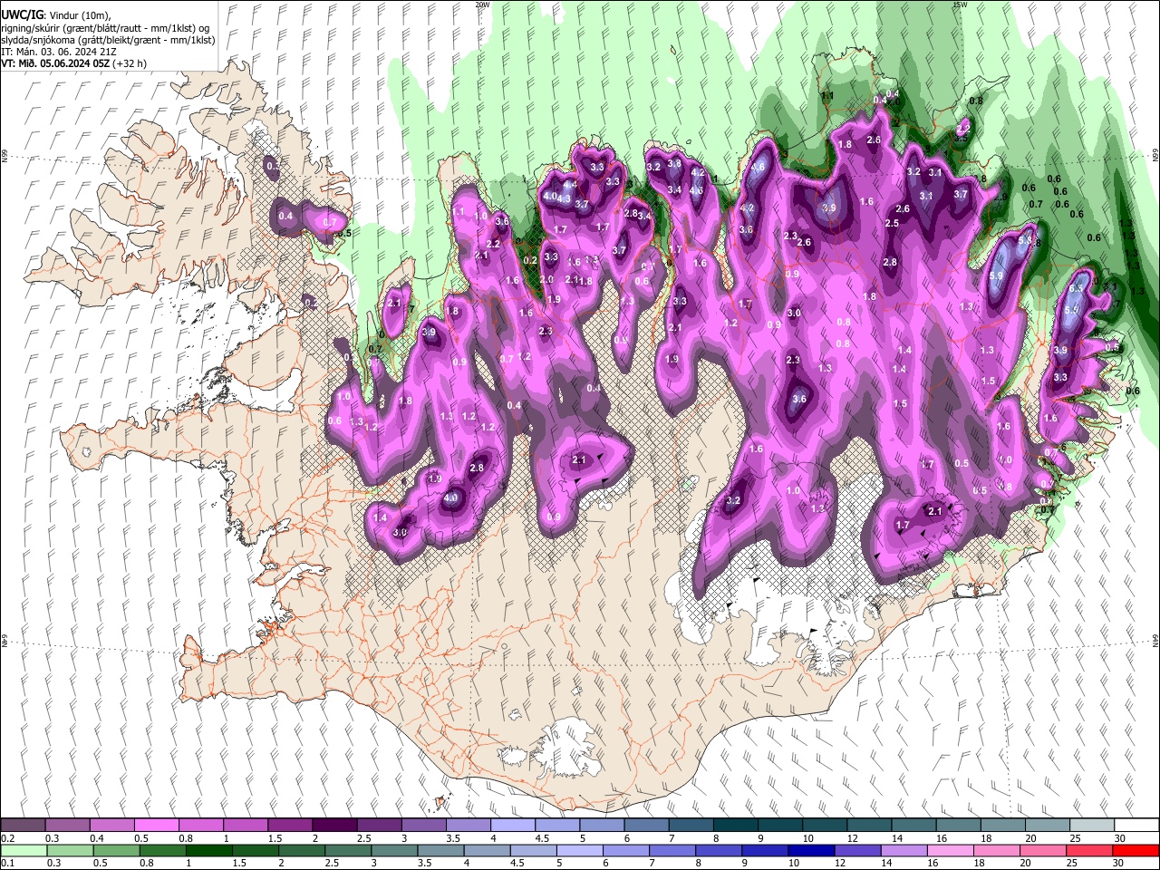Click the 15W longitude label
1160x870 pixels.
tap(959, 5)
